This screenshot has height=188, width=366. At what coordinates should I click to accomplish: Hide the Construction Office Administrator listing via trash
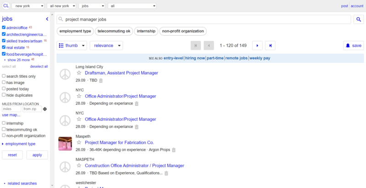click(x=166, y=173)
